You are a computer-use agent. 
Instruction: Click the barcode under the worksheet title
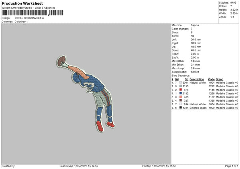click(x=33, y=13)
